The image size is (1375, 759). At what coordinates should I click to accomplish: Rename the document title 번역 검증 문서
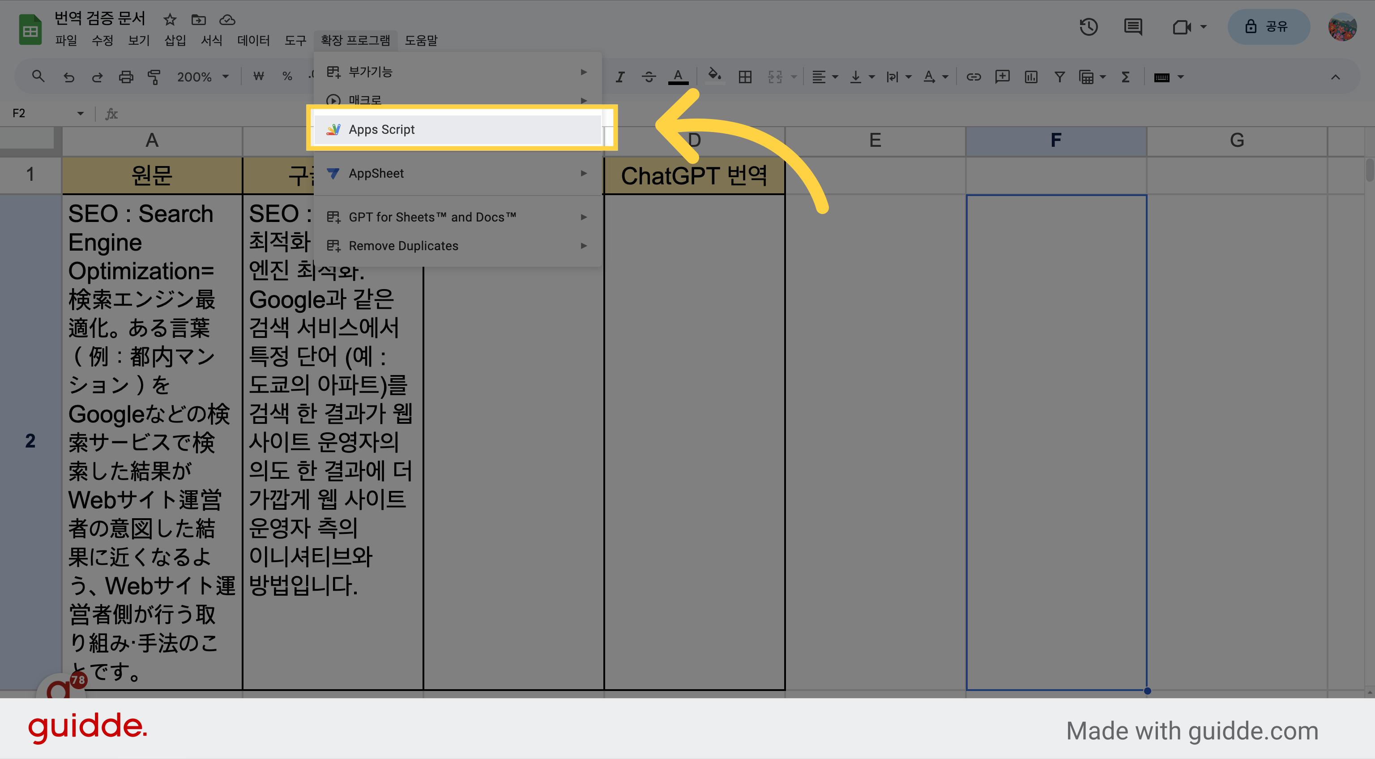click(x=100, y=19)
